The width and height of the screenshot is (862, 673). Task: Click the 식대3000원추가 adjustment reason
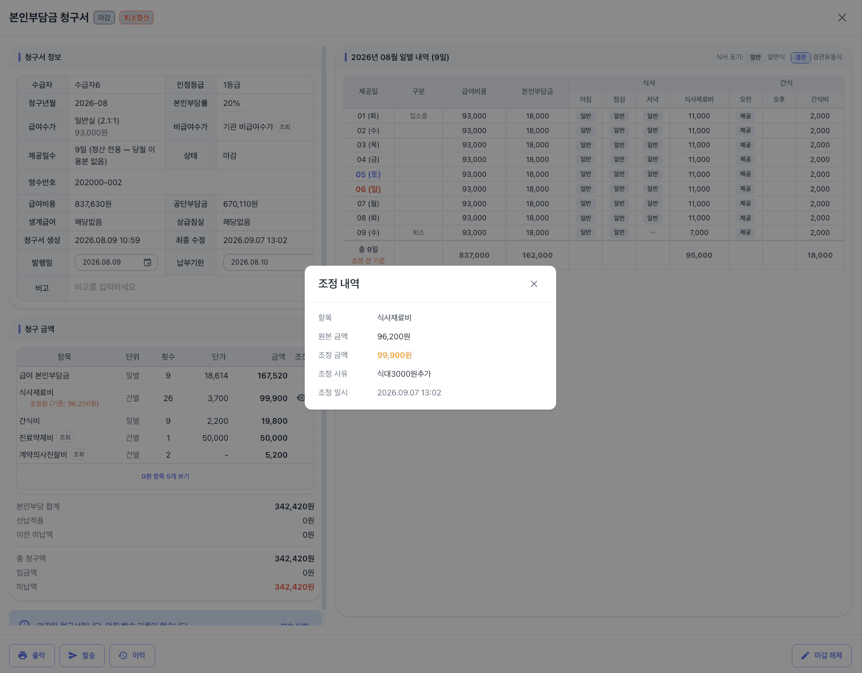(x=404, y=374)
